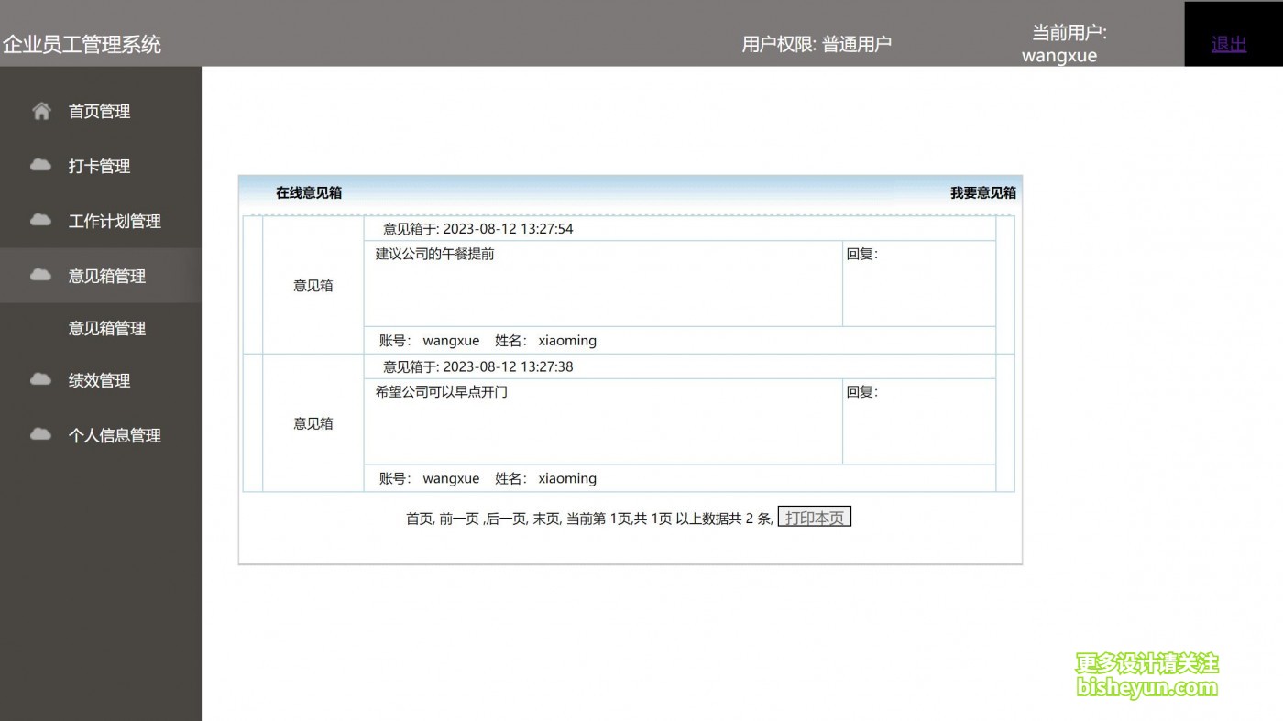
Task: Go to 末页 in pagination
Action: click(x=546, y=519)
